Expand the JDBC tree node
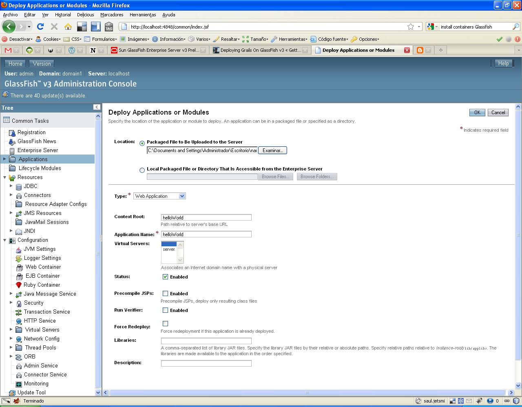Screen dimensions: 522x407 (11, 186)
